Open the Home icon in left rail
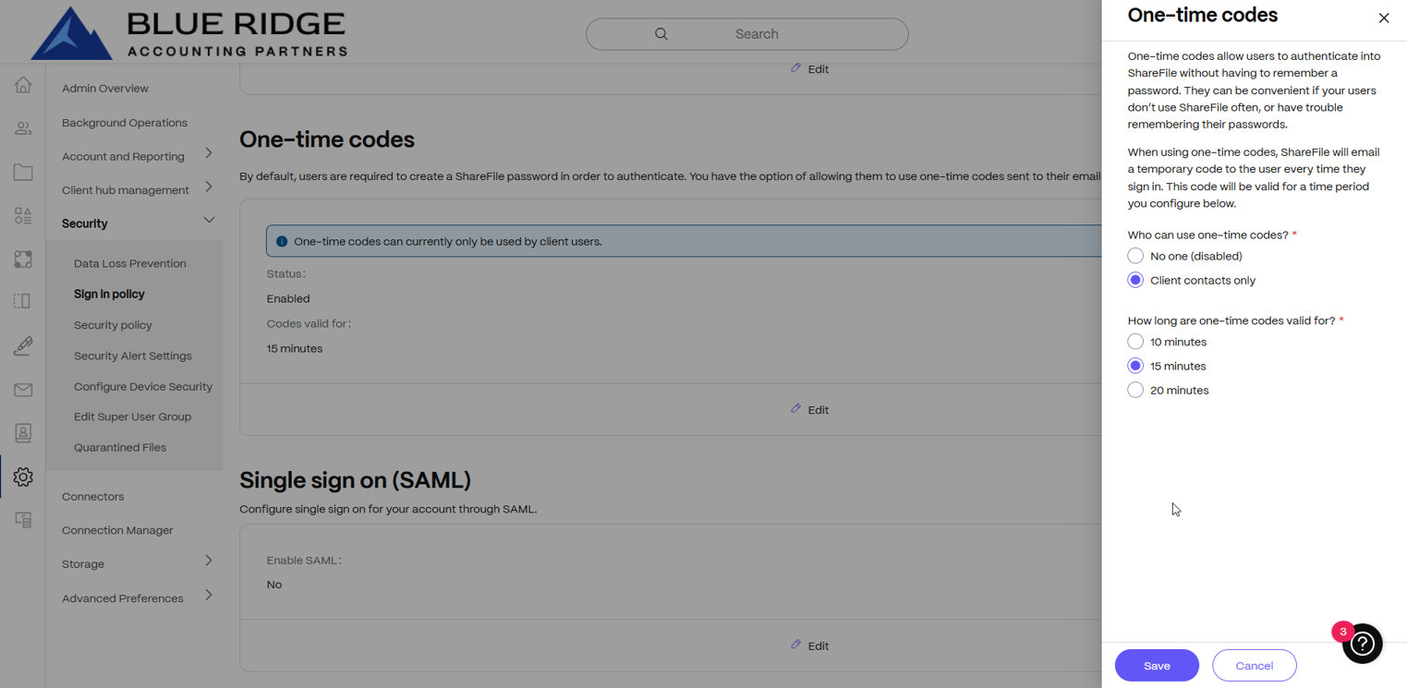Screen dimensions: 1407x688 pyautogui.click(x=23, y=86)
